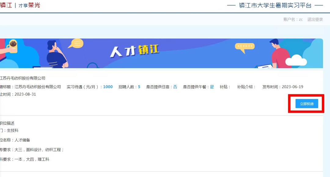Click the 镇江市大学生暑期实习平台 title

275,6
